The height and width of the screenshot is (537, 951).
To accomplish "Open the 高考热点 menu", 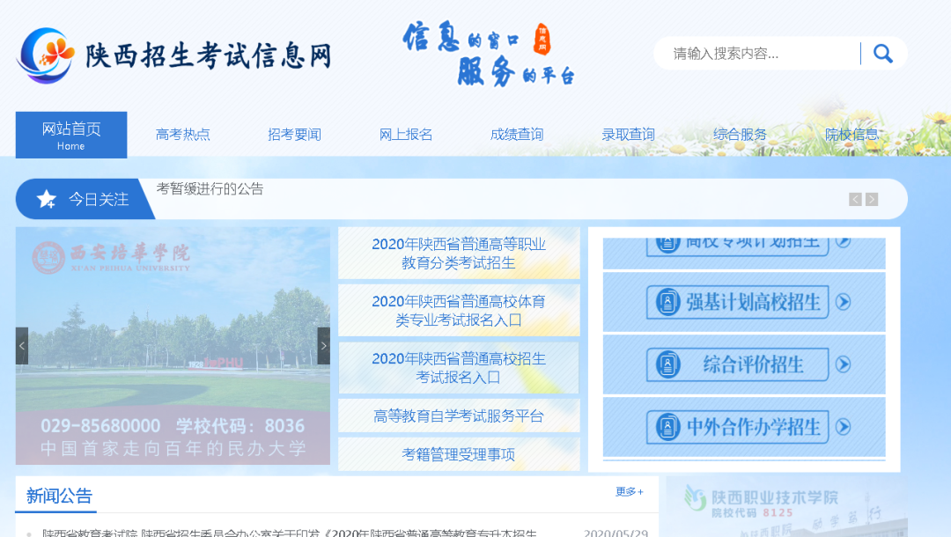I will [183, 135].
